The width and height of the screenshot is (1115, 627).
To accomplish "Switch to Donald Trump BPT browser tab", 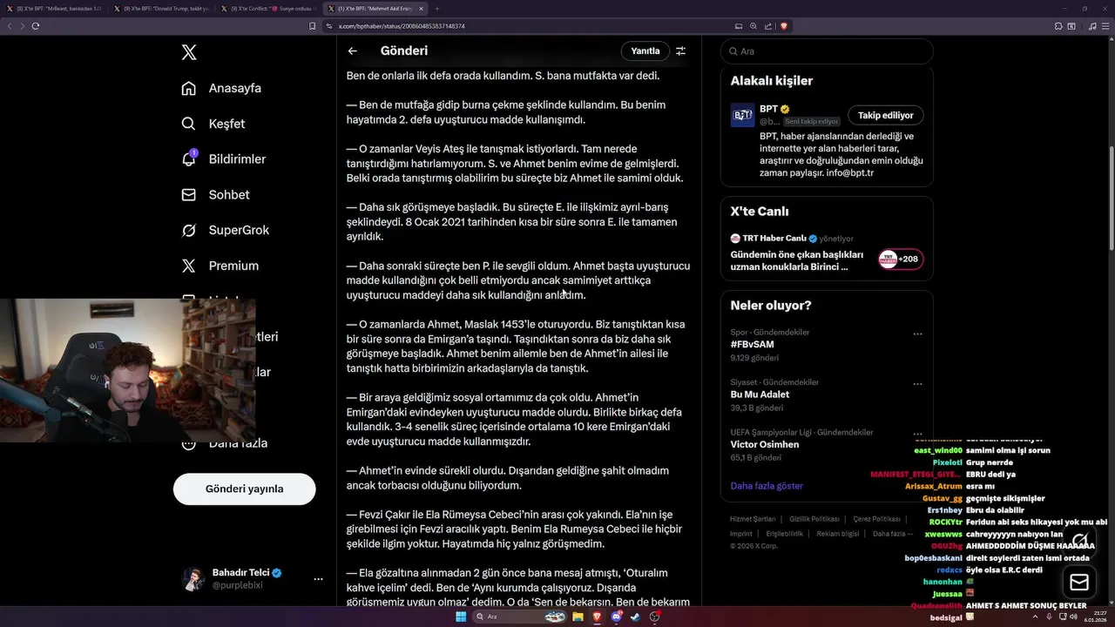I will point(160,9).
